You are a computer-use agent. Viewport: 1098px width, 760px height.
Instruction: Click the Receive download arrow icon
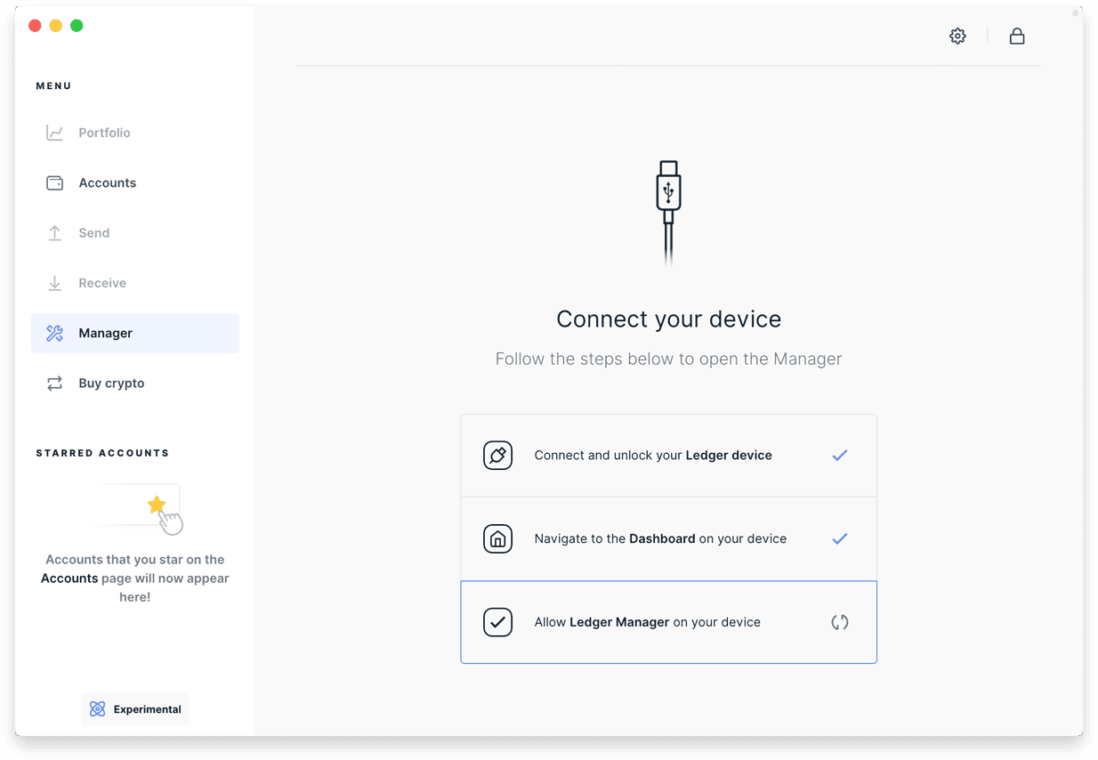tap(54, 283)
